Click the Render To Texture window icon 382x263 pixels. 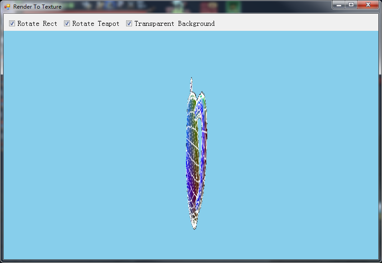7,7
